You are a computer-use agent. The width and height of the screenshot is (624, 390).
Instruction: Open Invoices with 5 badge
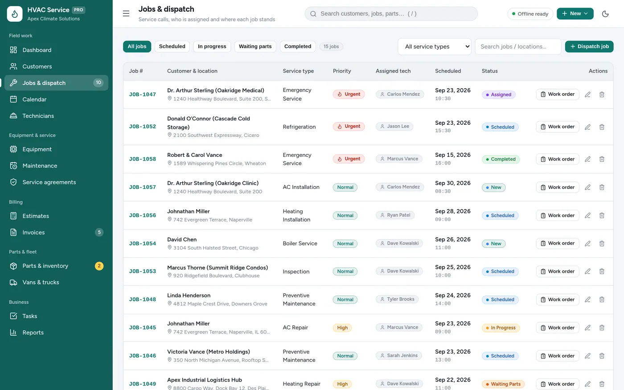[56, 232]
